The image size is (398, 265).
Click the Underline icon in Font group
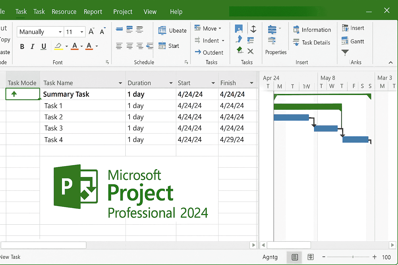coord(44,46)
